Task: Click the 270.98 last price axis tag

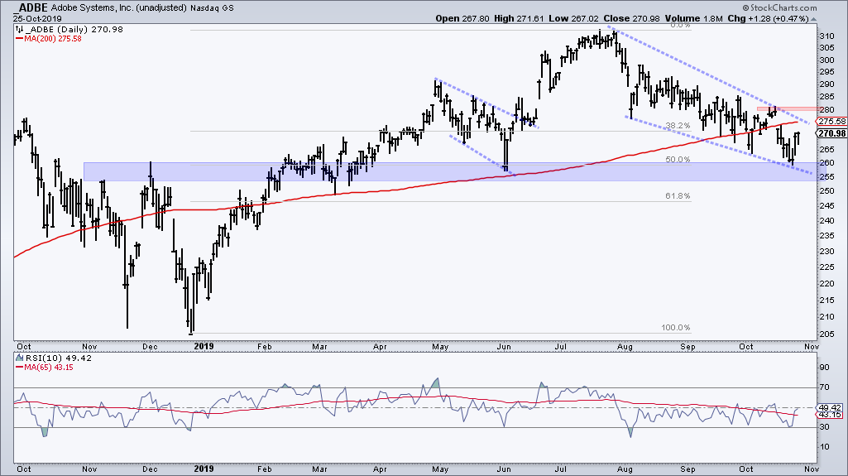Action: [832, 133]
